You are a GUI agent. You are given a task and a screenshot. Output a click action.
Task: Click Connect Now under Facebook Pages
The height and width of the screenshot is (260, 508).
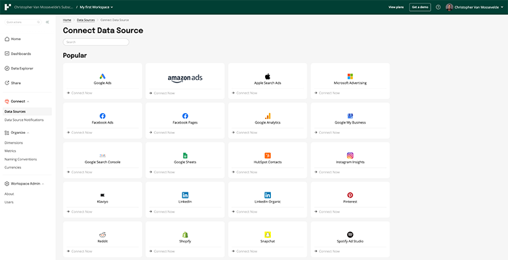[162, 133]
